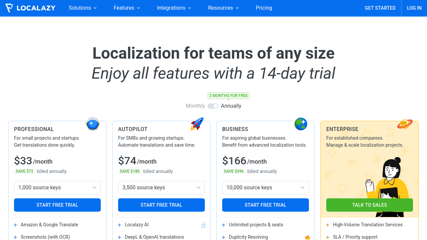Click the AUTOPILOT plan title
The width and height of the screenshot is (427, 240).
point(133,129)
